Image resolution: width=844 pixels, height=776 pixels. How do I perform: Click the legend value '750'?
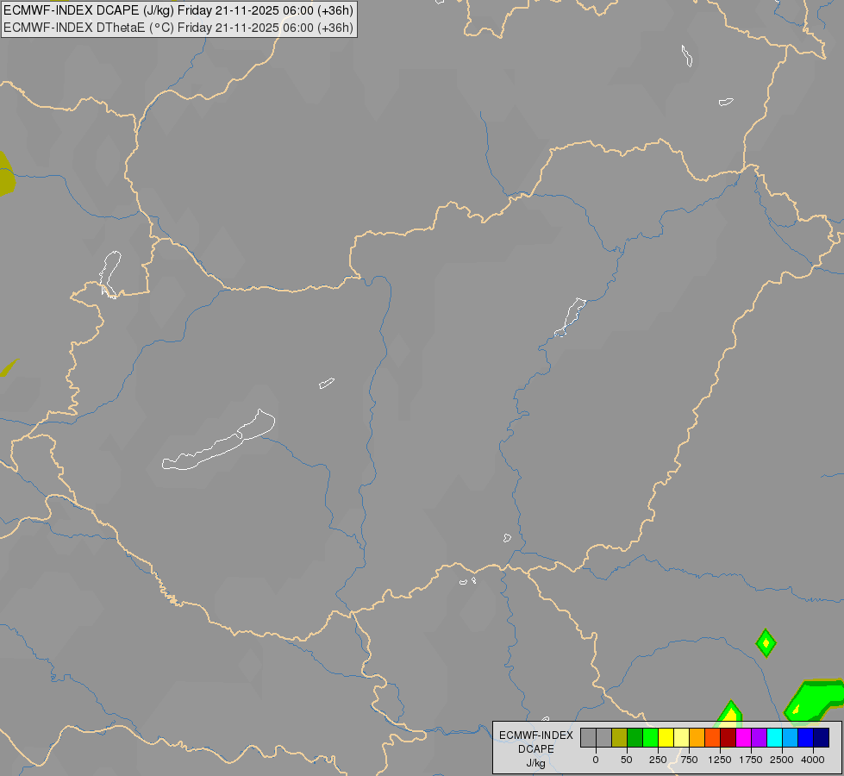click(689, 760)
